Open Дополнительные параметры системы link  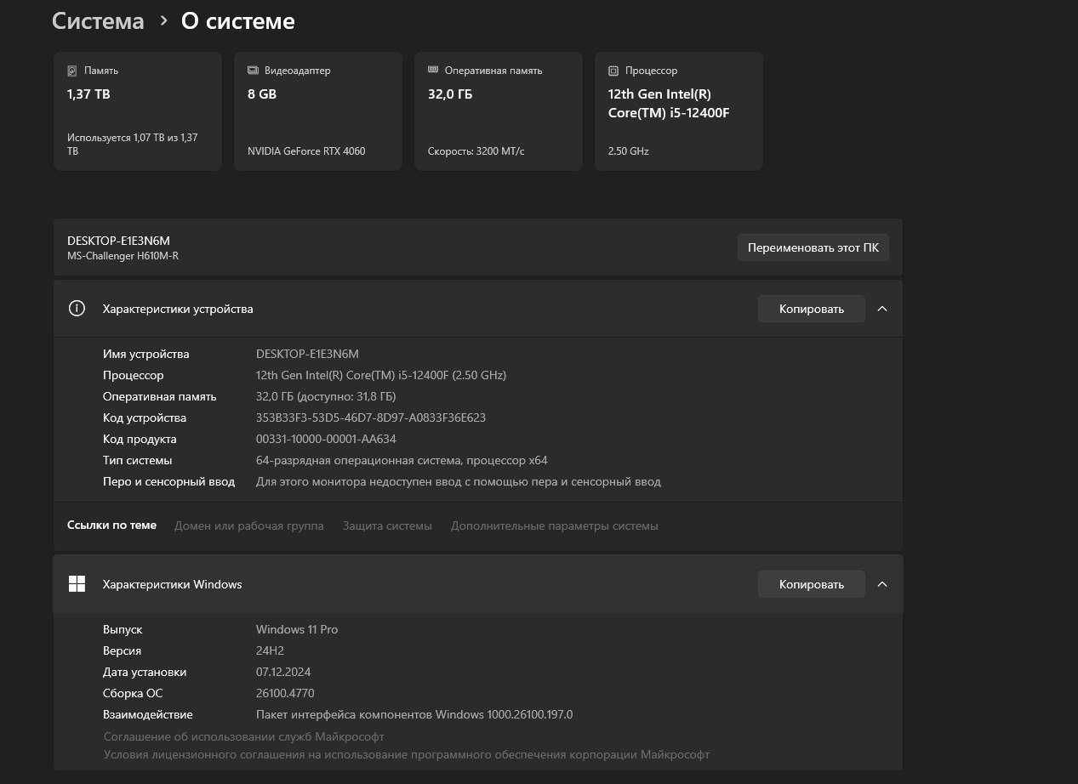(x=555, y=526)
